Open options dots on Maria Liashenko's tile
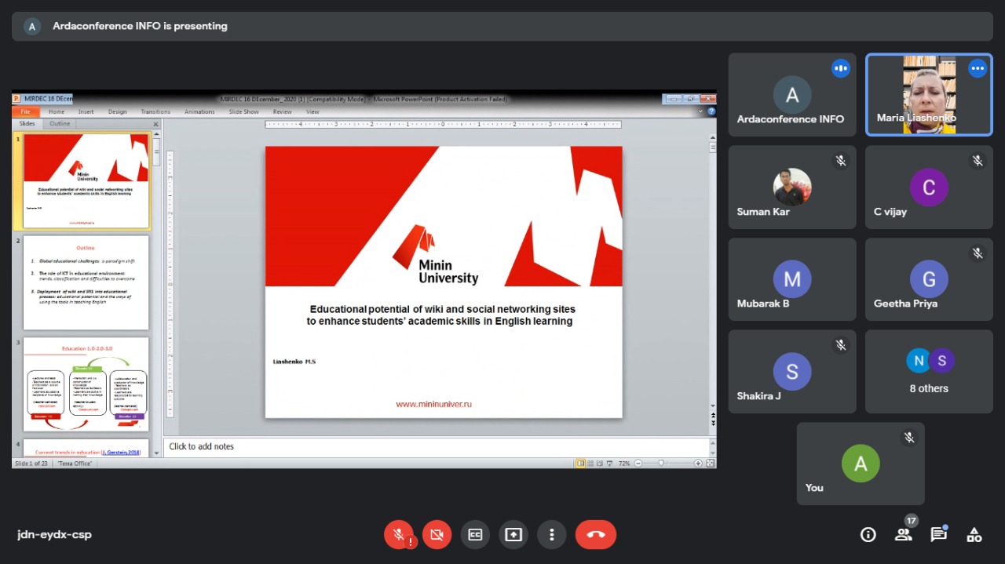Viewport: 1005px width, 564px height. pyautogui.click(x=978, y=68)
